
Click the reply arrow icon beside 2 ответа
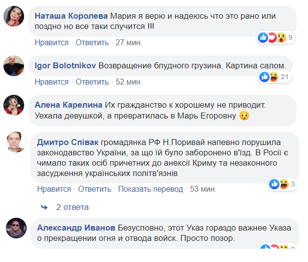(x=44, y=207)
